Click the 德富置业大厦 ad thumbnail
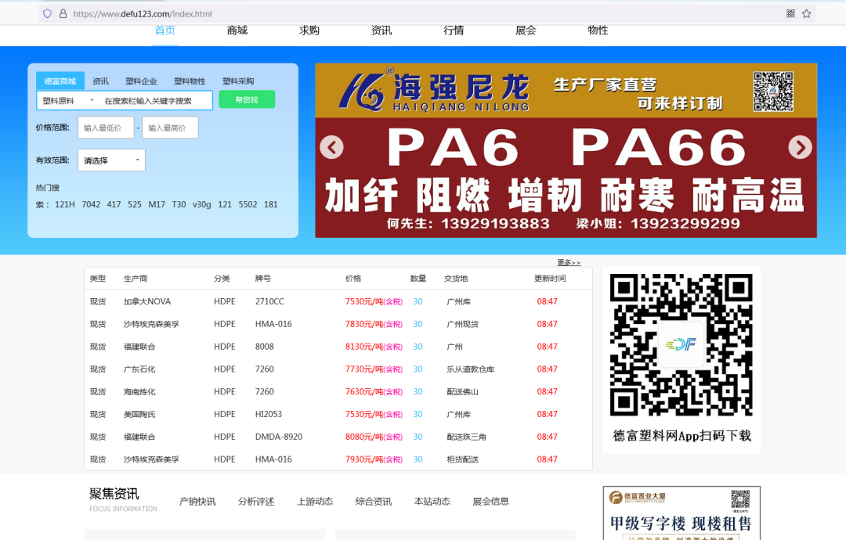Image resolution: width=846 pixels, height=540 pixels. [681, 513]
